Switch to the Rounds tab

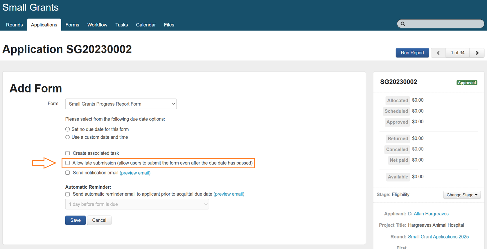pos(14,25)
